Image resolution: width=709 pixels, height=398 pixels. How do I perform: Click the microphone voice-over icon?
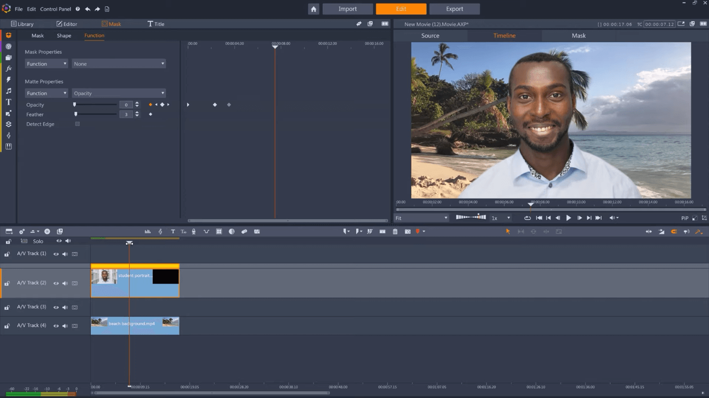coord(194,232)
